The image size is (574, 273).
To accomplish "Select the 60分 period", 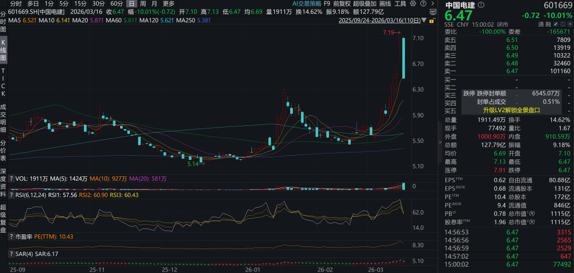I will (x=116, y=4).
